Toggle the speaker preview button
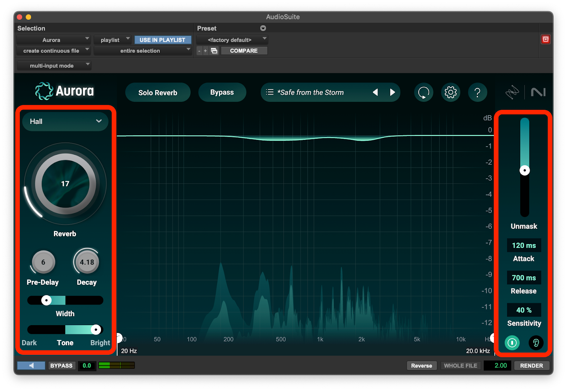This screenshot has height=391, width=567. coord(31,365)
